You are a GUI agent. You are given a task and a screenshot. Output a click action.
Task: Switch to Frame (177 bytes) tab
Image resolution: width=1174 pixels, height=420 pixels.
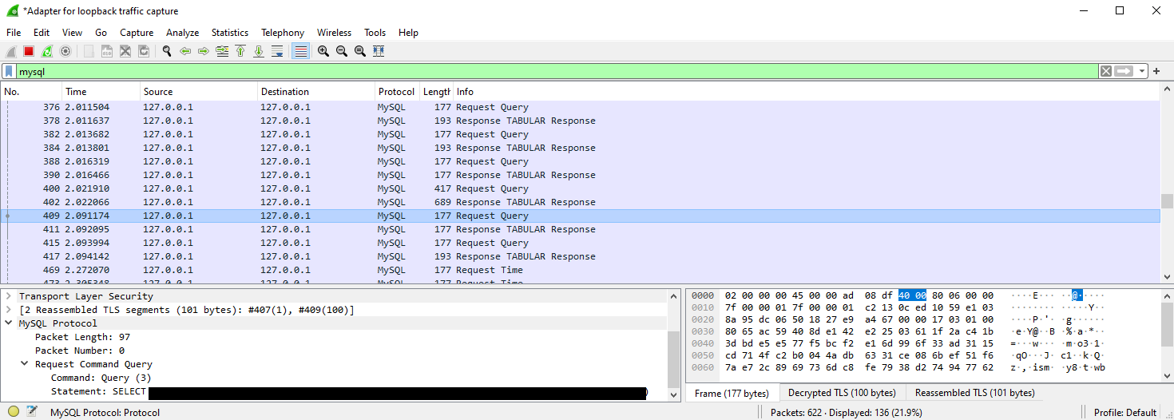click(732, 393)
